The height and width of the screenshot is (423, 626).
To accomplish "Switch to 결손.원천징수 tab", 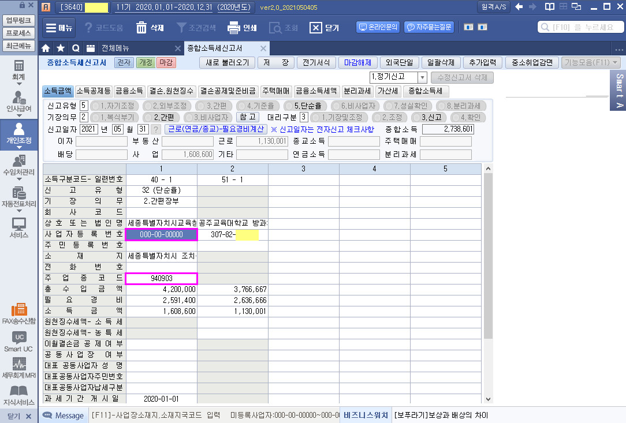I will pyautogui.click(x=172, y=91).
